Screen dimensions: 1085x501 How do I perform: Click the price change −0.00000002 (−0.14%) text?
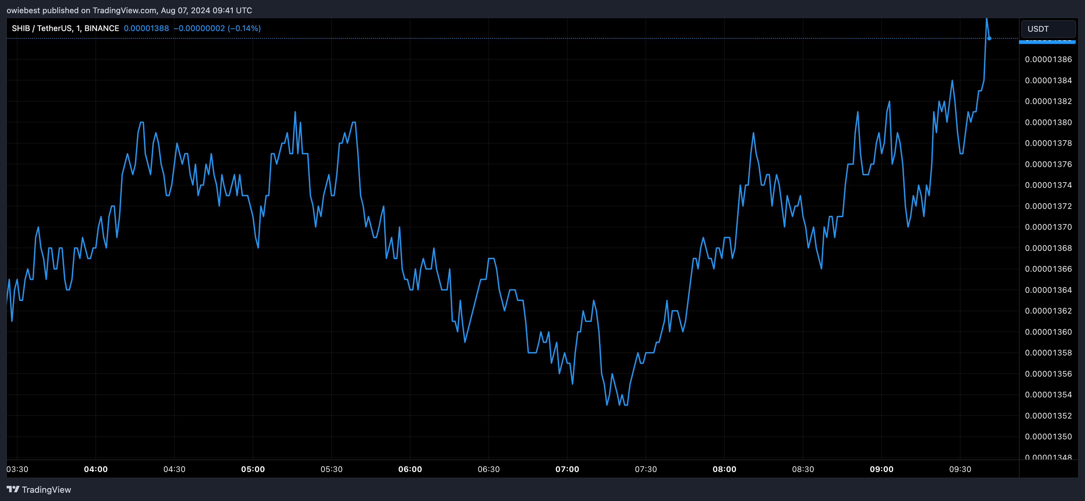coord(217,28)
